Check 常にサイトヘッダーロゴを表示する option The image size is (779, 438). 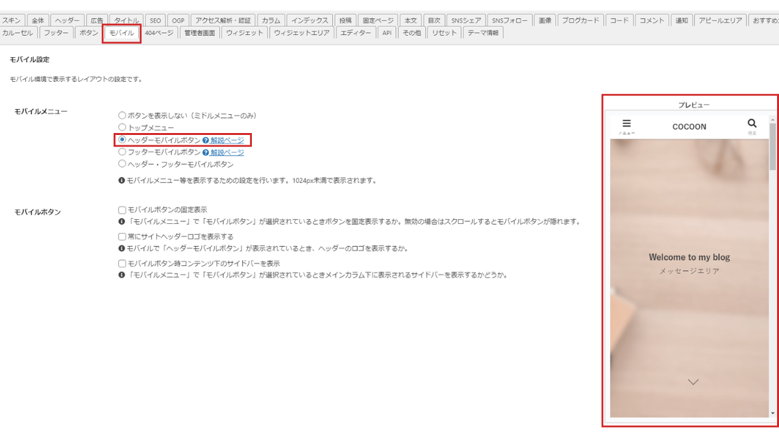[122, 237]
